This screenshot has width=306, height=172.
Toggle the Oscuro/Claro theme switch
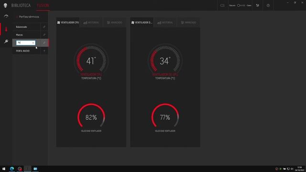[241, 5]
